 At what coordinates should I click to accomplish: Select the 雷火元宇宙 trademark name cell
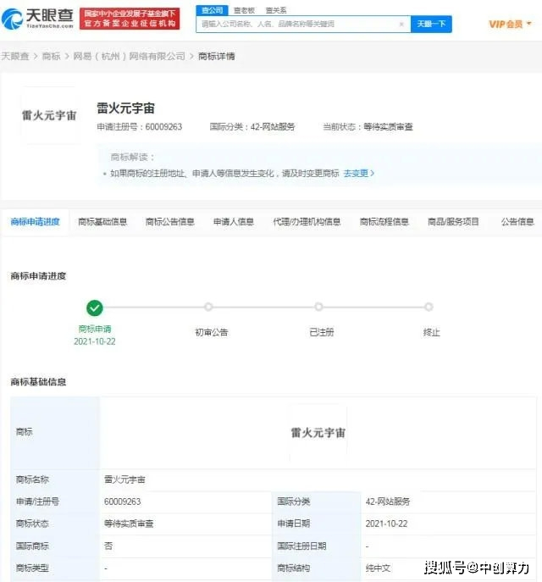(x=318, y=479)
